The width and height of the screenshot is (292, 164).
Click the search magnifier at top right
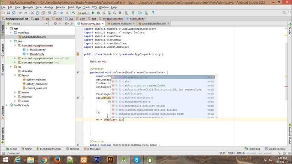(x=284, y=13)
